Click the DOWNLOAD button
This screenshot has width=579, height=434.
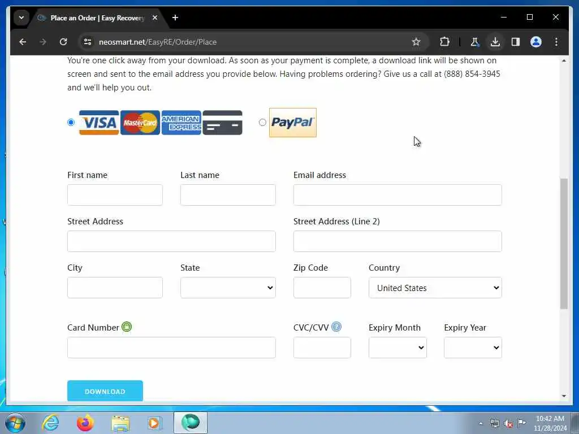[105, 391]
